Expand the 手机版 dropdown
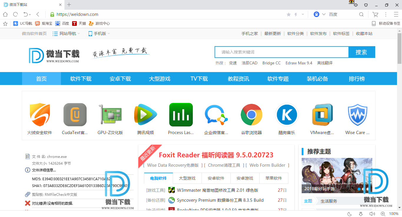Screen dimensions: 402x217 [99, 34]
